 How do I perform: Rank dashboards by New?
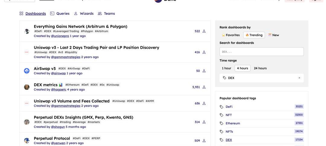(x=273, y=35)
